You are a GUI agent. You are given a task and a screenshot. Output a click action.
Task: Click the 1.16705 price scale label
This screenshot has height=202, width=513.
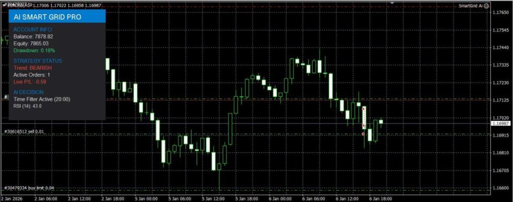click(500, 170)
